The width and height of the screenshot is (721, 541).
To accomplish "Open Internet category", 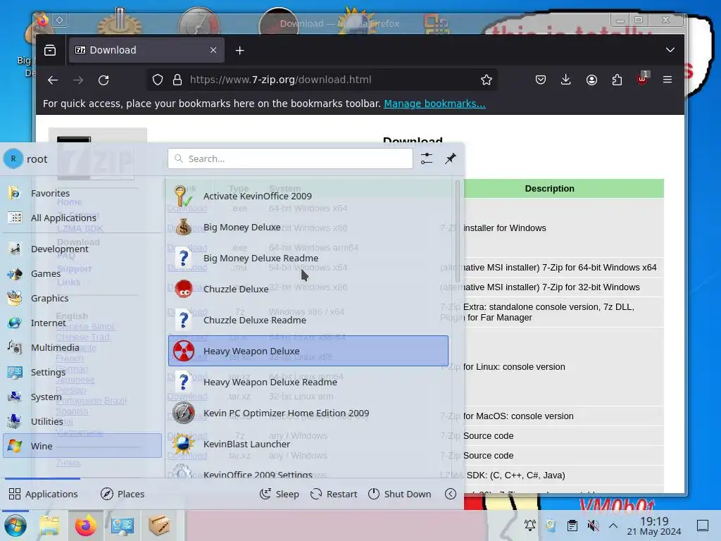I will [x=82, y=323].
